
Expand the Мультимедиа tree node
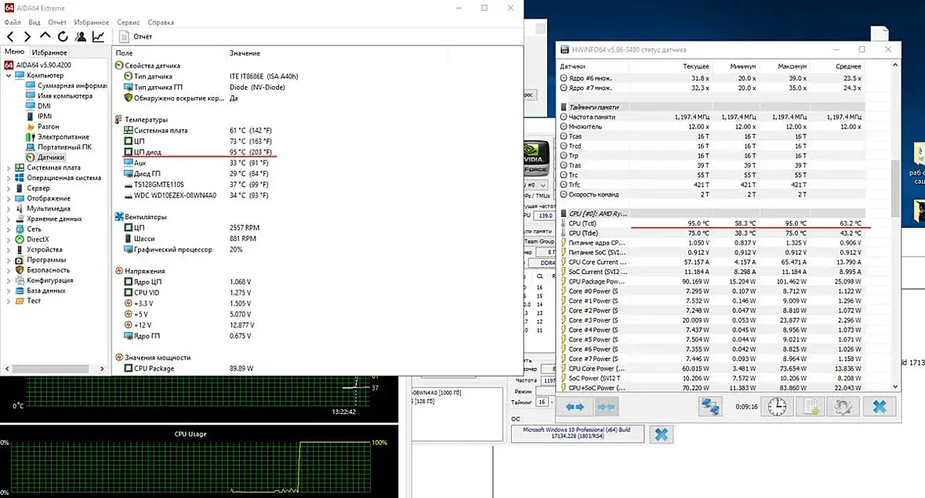point(9,208)
